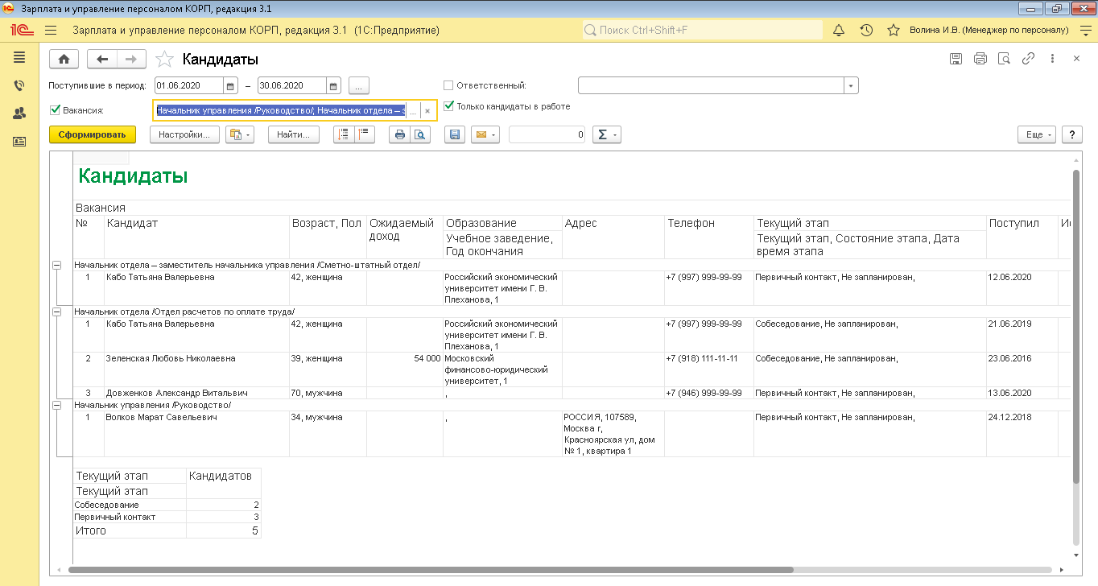Click the Home button in the toolbar
Image resolution: width=1098 pixels, height=586 pixels.
point(64,59)
